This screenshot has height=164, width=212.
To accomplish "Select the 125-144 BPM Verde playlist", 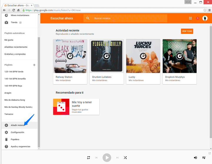I will [x=14, y=71].
